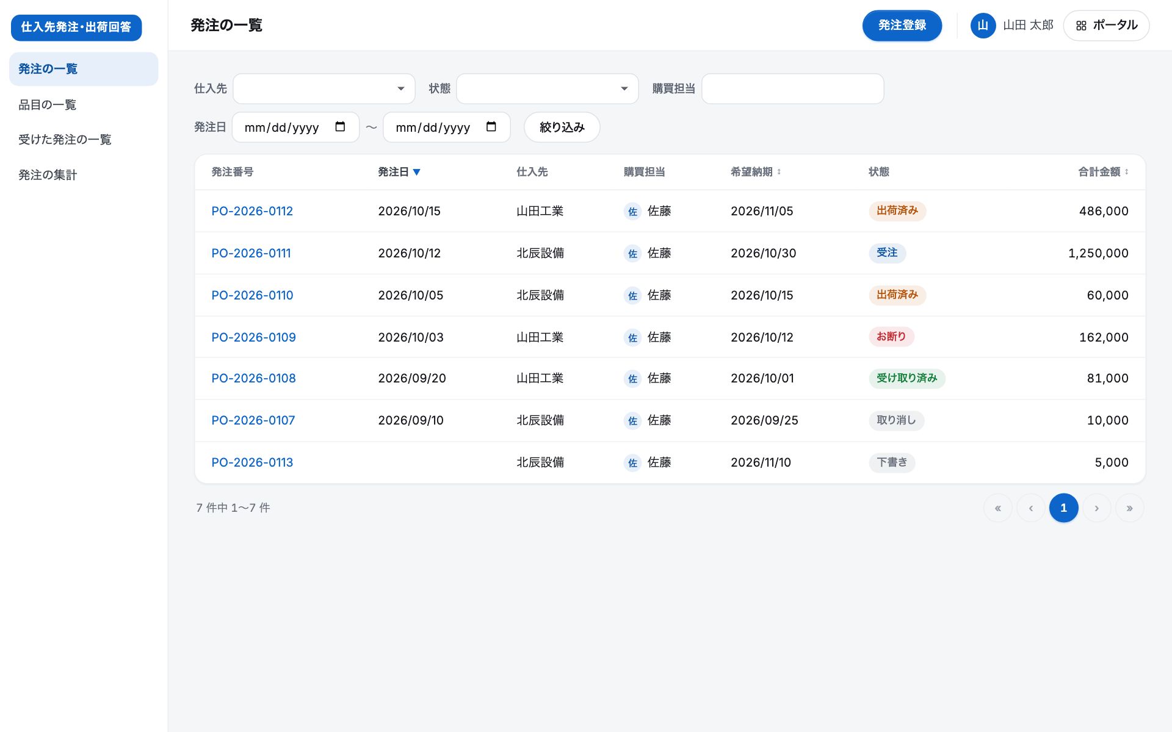Open order PO-2026-0107
Image resolution: width=1172 pixels, height=732 pixels.
[253, 420]
